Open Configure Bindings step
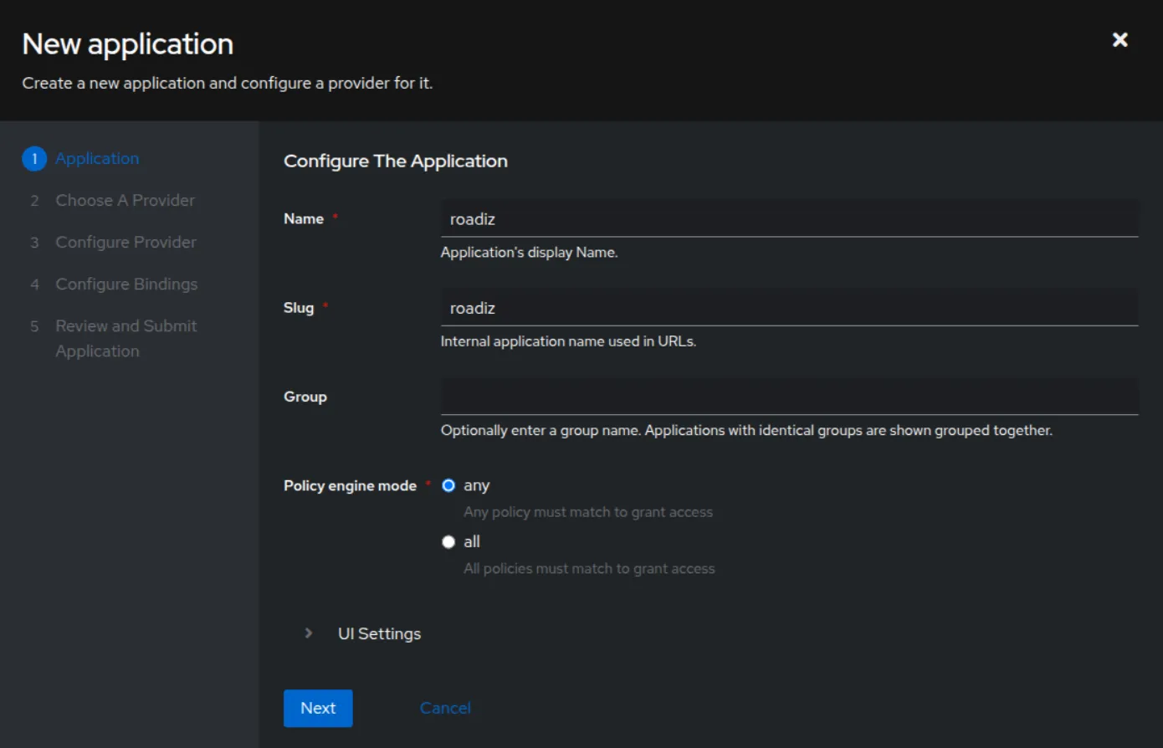This screenshot has height=748, width=1163. pos(126,284)
